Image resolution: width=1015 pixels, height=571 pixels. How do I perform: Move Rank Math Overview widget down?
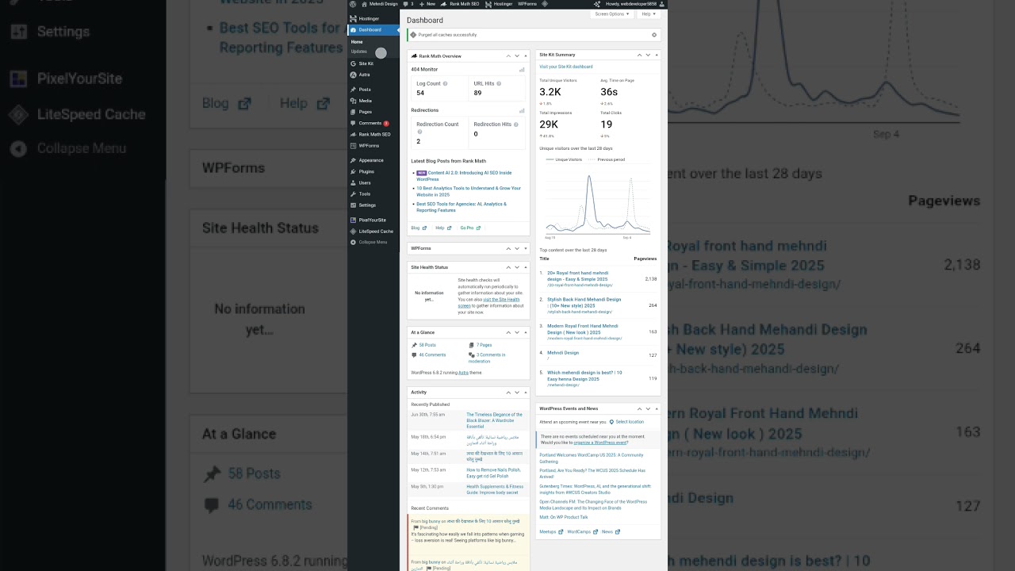(x=516, y=56)
